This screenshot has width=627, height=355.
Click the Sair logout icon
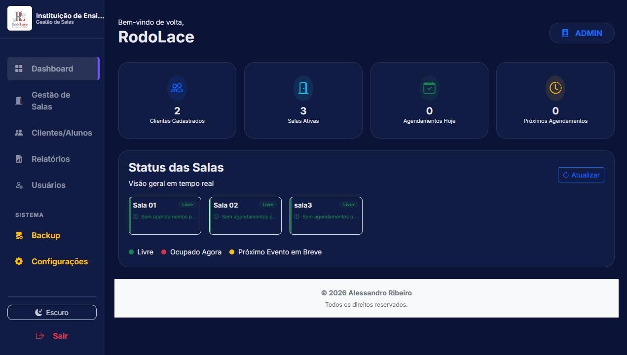click(40, 336)
